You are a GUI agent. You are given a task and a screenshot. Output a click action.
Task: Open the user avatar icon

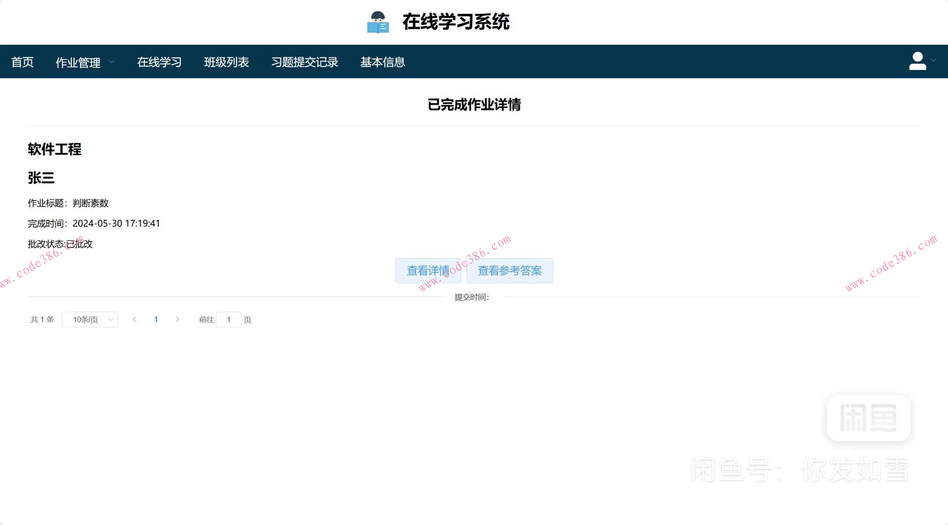point(917,61)
